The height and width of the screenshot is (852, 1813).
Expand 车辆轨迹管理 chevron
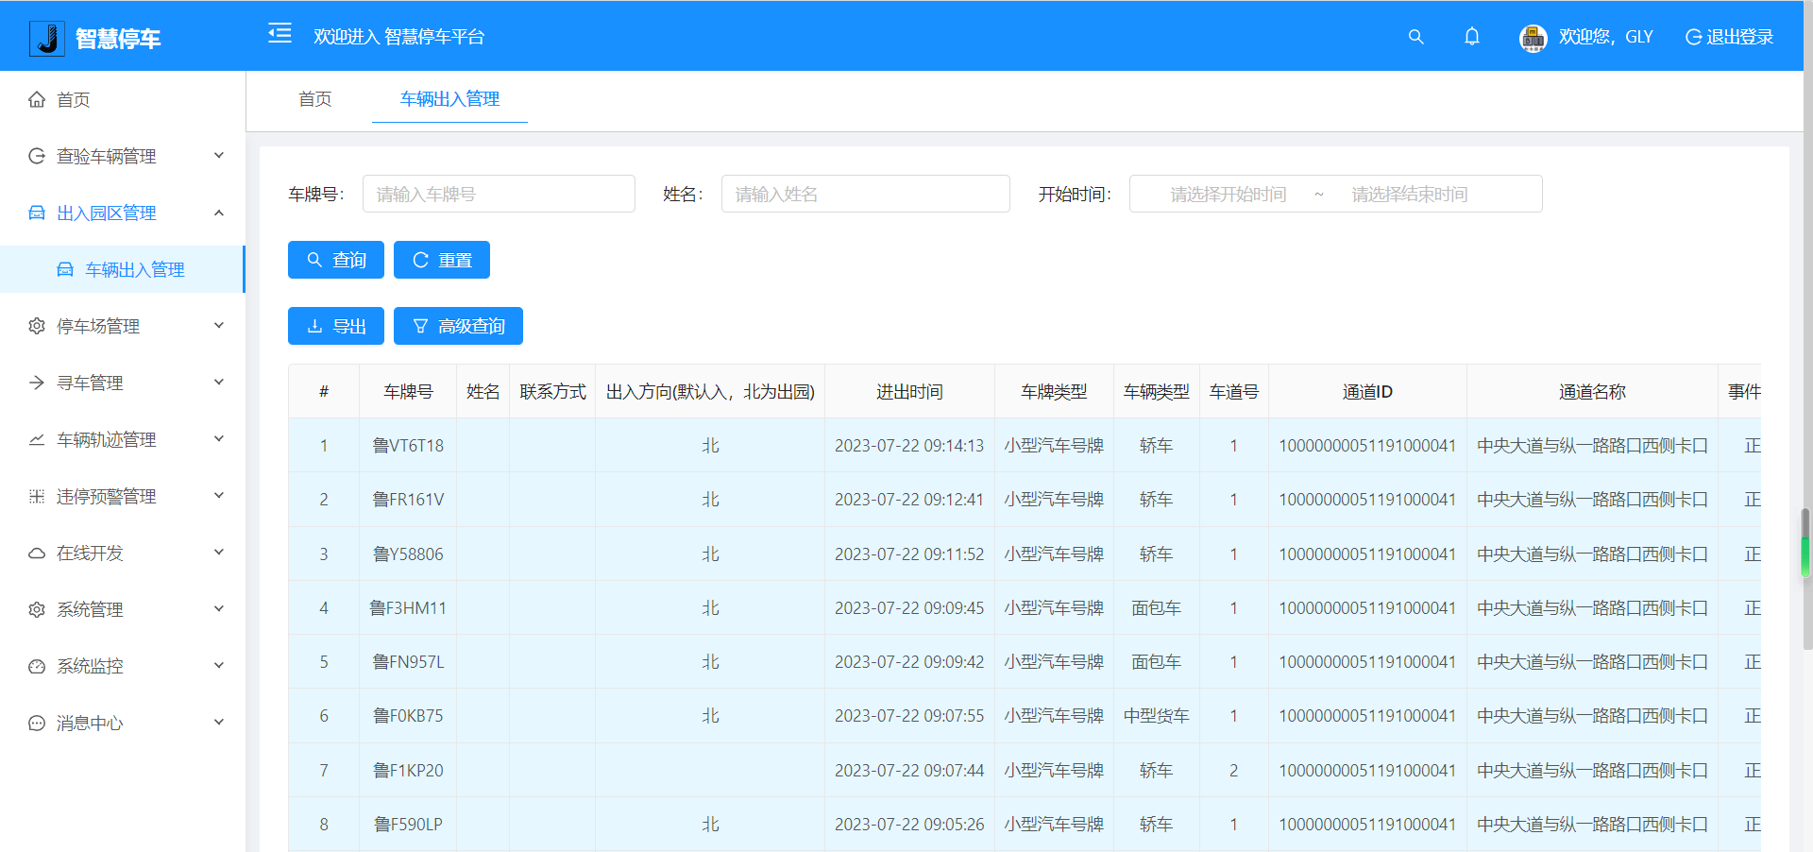tap(219, 438)
